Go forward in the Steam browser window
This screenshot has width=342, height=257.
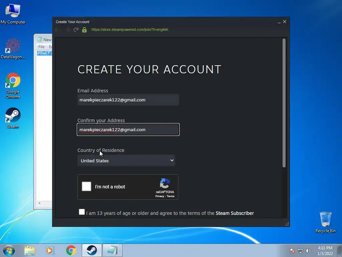pos(67,30)
